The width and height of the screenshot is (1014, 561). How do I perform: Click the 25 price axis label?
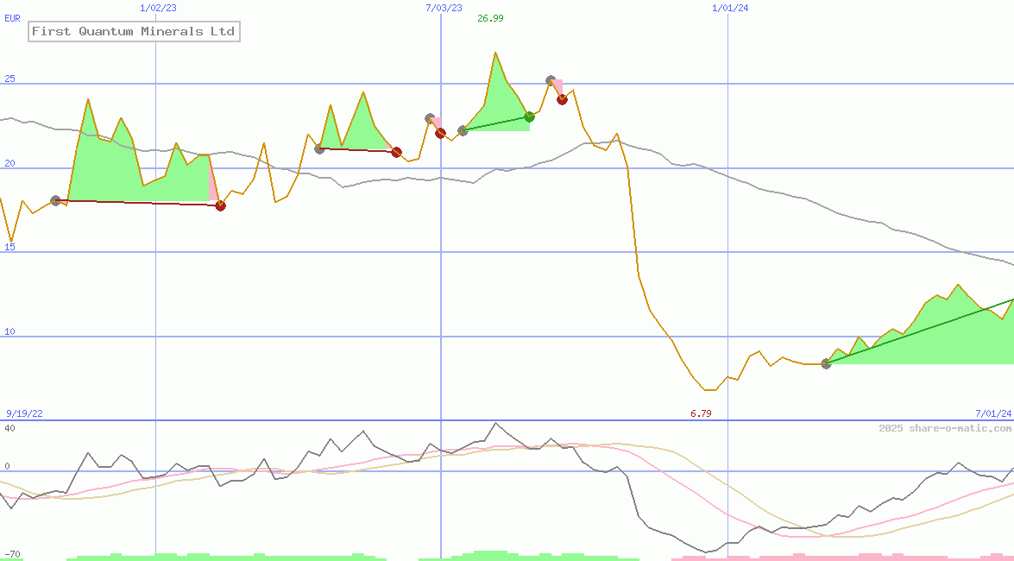click(9, 79)
